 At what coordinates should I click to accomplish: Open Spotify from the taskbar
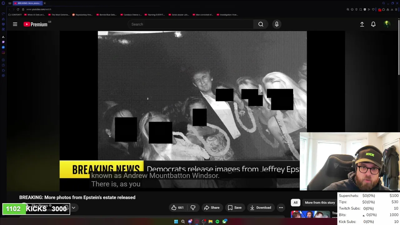tap(217, 222)
